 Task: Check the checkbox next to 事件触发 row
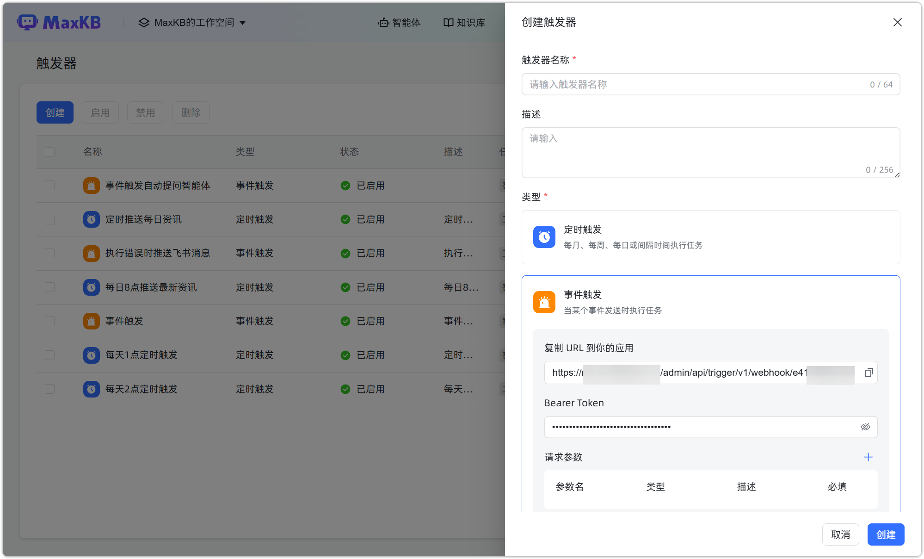point(49,321)
